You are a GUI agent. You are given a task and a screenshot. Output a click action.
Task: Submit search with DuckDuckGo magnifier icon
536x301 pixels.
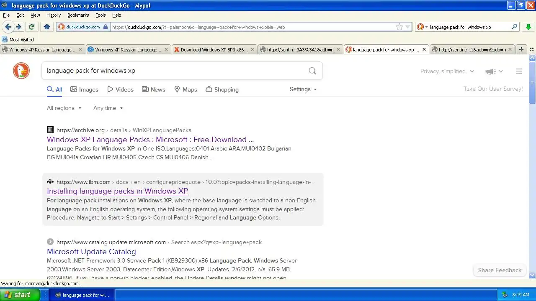[312, 71]
